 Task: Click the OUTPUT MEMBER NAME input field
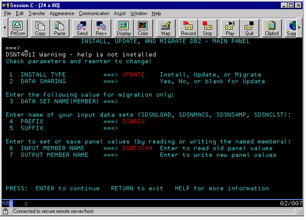point(137,155)
